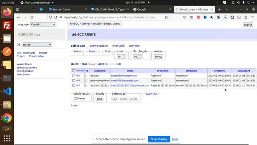This screenshot has height=145, width=257.
Task: Expand the Select fieldset
Action: tap(77, 51)
